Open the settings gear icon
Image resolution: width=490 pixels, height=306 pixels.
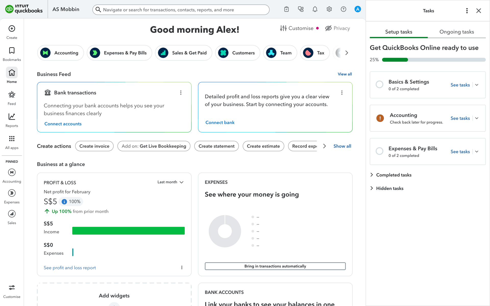pos(329,9)
